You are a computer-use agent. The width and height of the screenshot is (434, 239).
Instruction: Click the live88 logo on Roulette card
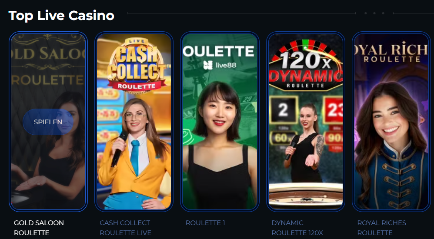(220, 65)
